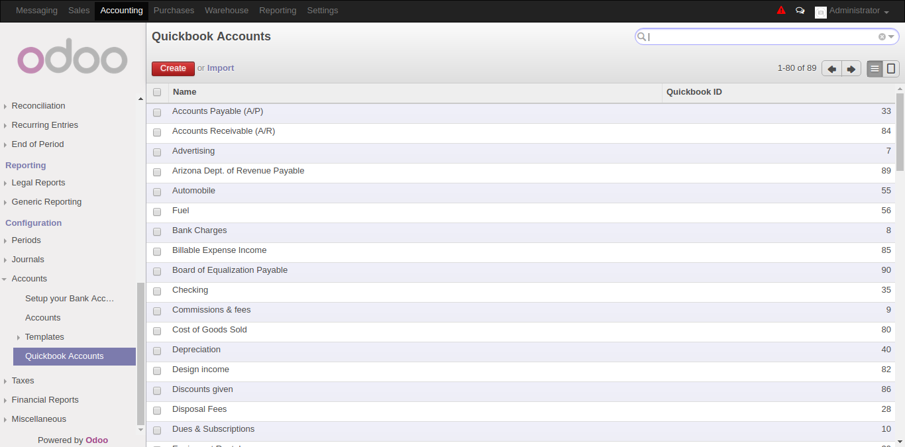
Task: Expand the Templates submenu
Action: [44, 337]
